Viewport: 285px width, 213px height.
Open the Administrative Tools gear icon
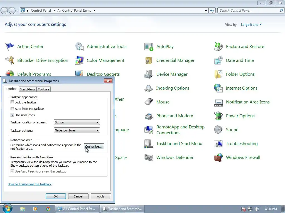click(79, 47)
